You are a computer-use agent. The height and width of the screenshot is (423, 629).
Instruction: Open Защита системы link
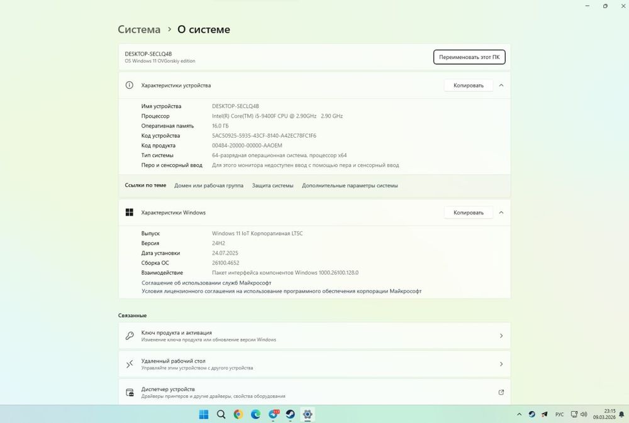pyautogui.click(x=273, y=185)
